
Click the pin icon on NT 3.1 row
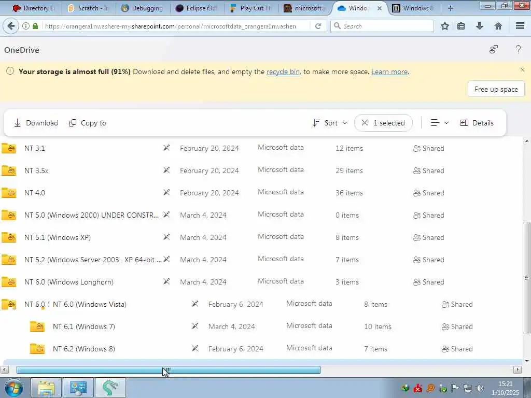[x=166, y=148]
